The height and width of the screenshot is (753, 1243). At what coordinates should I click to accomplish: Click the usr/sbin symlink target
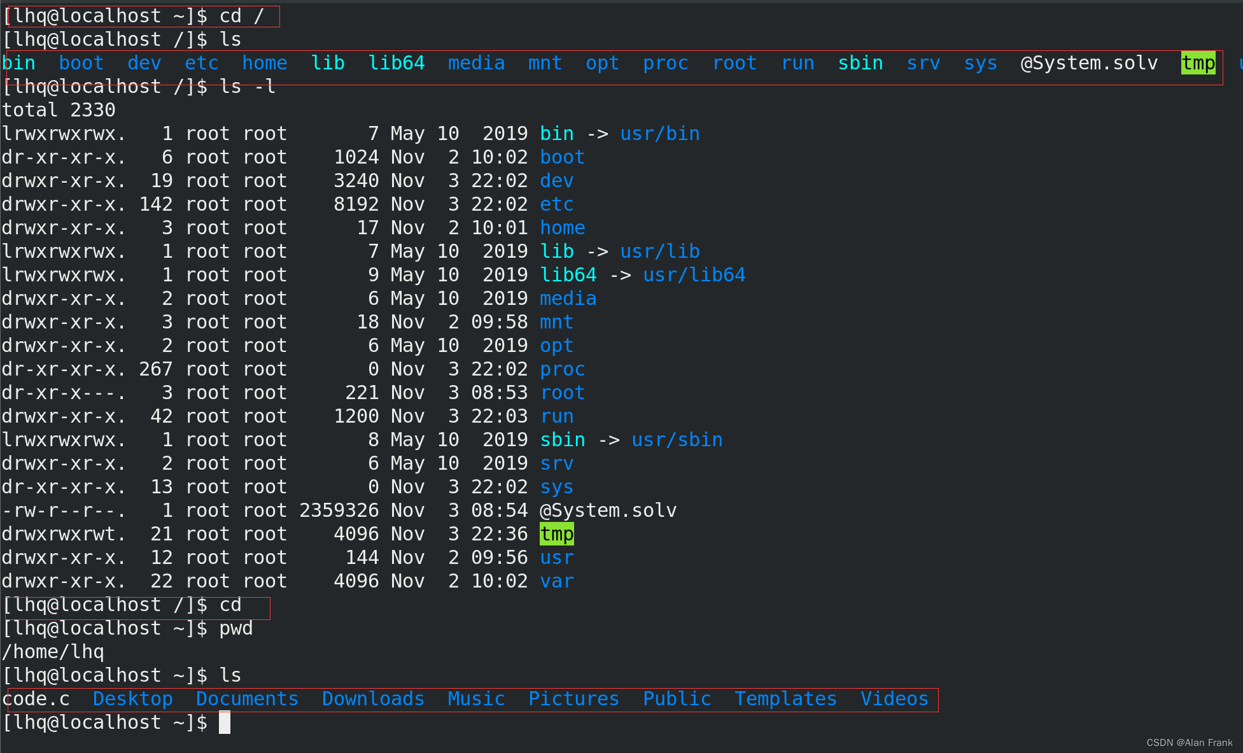coord(677,440)
